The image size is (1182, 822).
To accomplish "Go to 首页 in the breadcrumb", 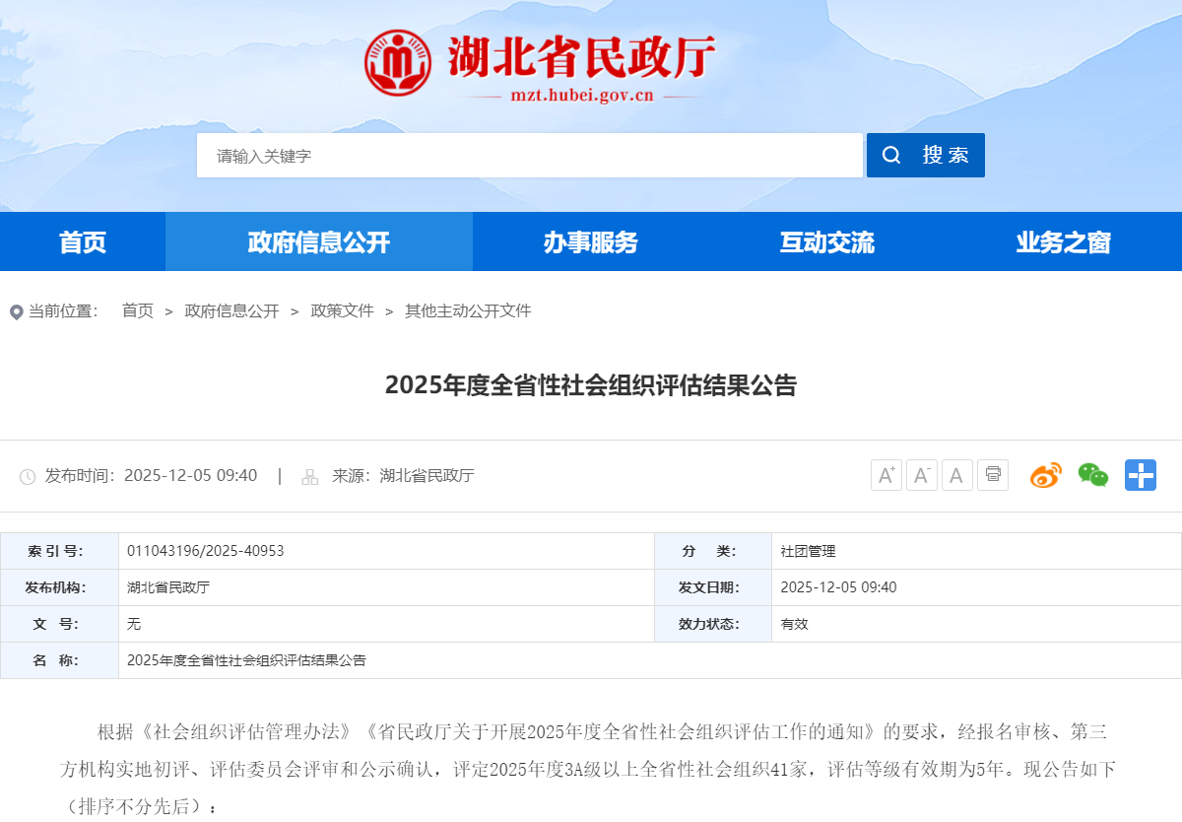I will click(x=138, y=311).
